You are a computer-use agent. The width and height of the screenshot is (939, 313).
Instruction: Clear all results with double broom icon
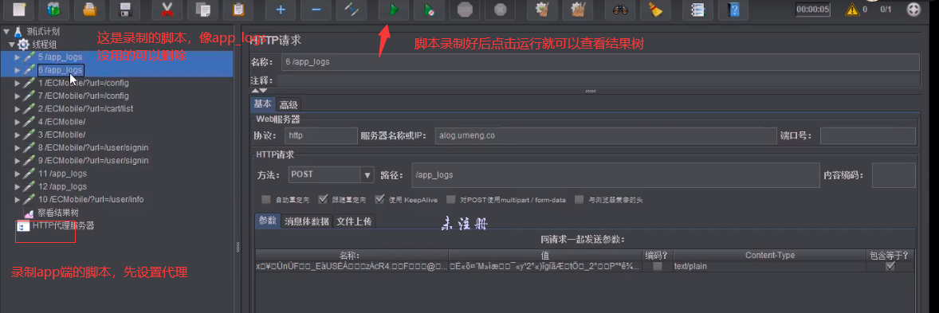tap(577, 9)
